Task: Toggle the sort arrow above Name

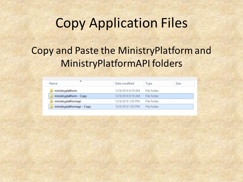Action: tap(80, 81)
